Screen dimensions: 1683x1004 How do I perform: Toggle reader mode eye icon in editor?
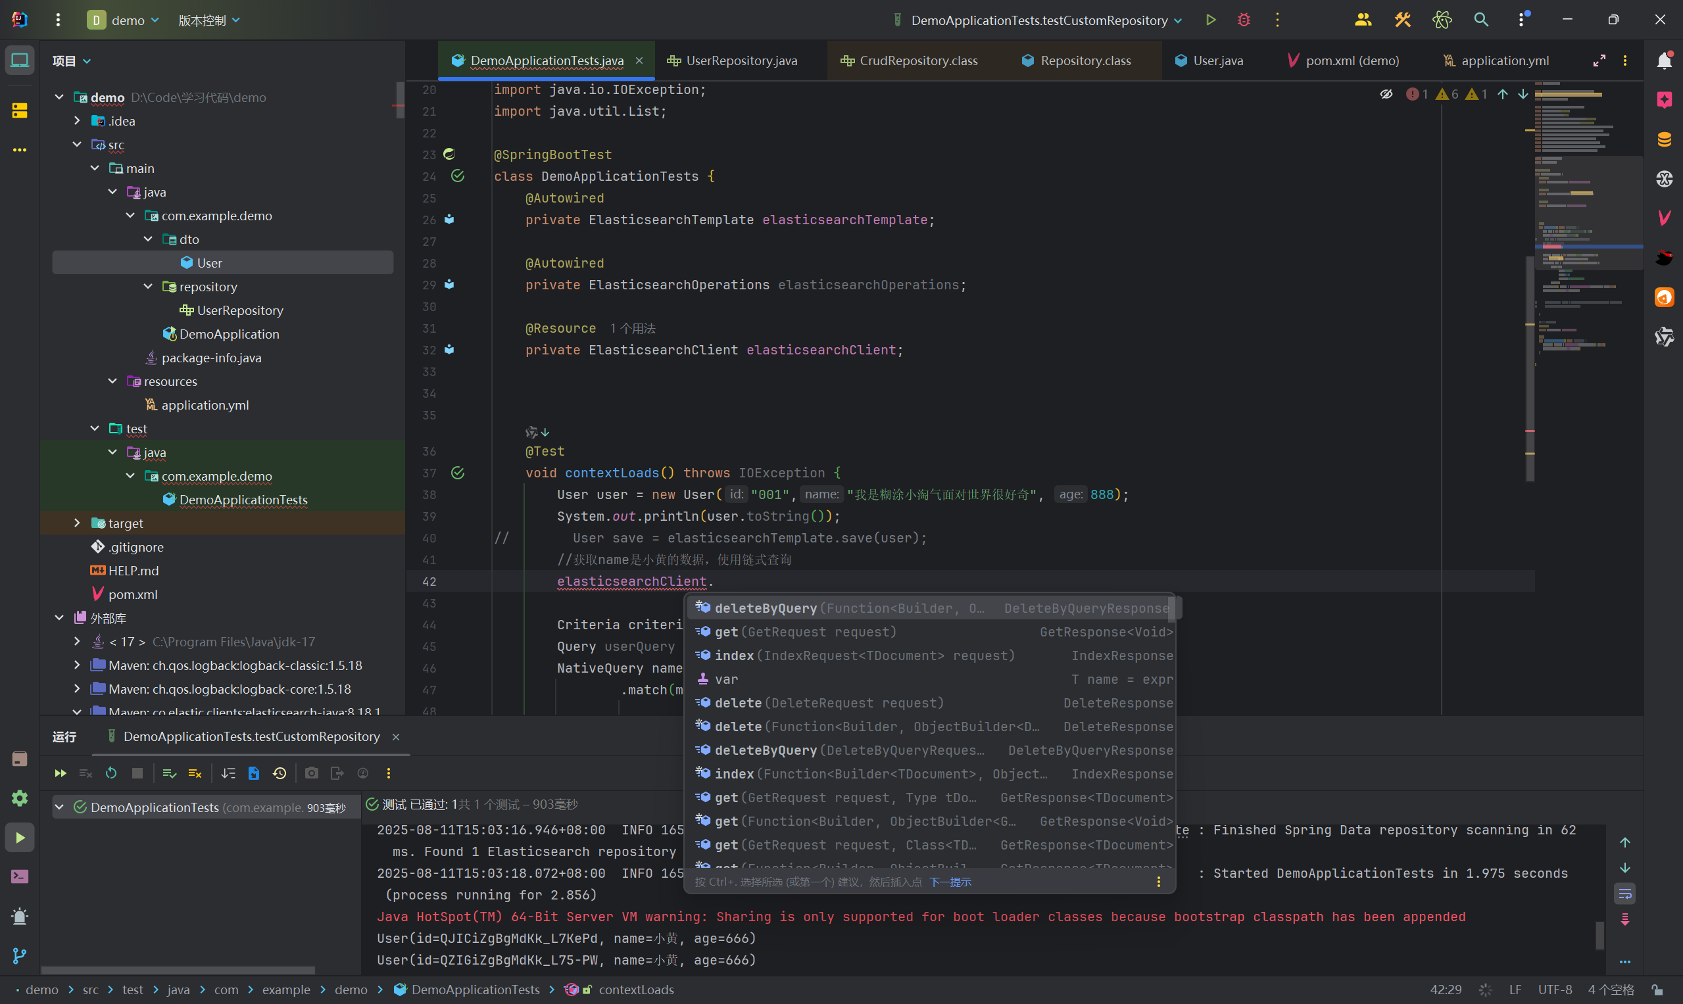pos(1386,94)
